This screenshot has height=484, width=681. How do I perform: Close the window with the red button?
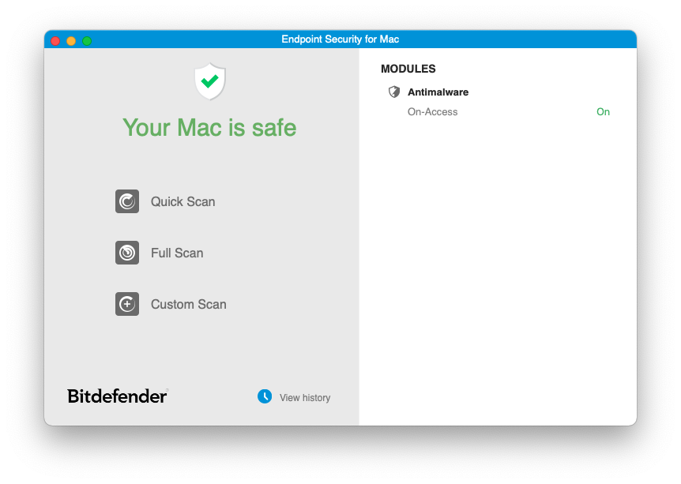tap(55, 40)
